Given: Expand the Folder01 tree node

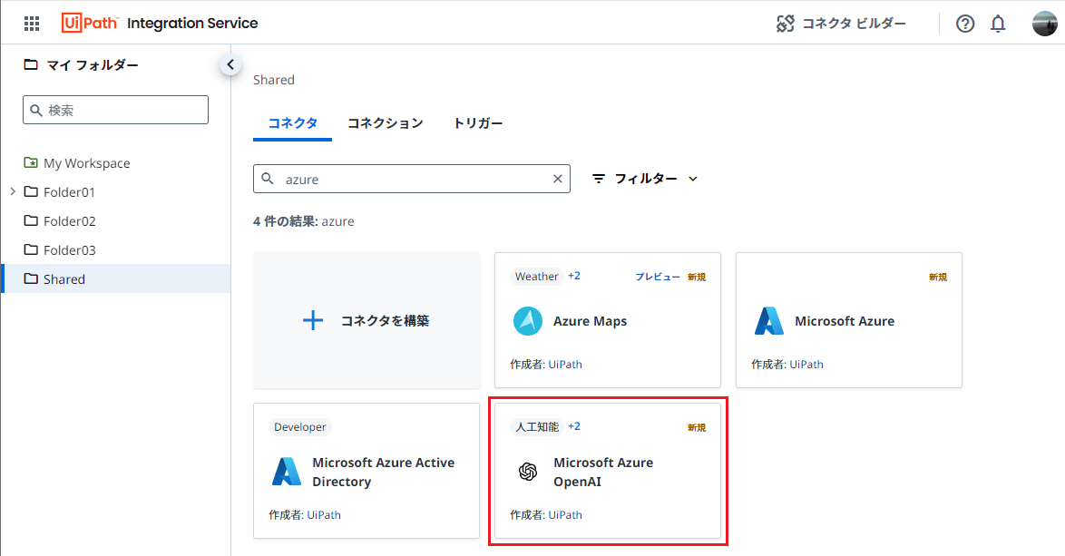Looking at the screenshot, I should (x=13, y=191).
